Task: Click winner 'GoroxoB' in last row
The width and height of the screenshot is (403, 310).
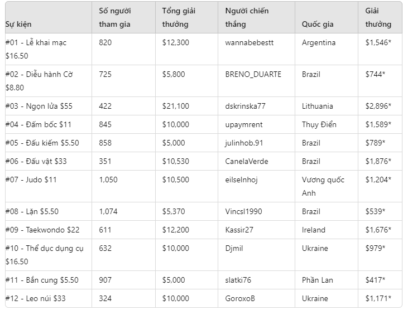Action: click(240, 298)
